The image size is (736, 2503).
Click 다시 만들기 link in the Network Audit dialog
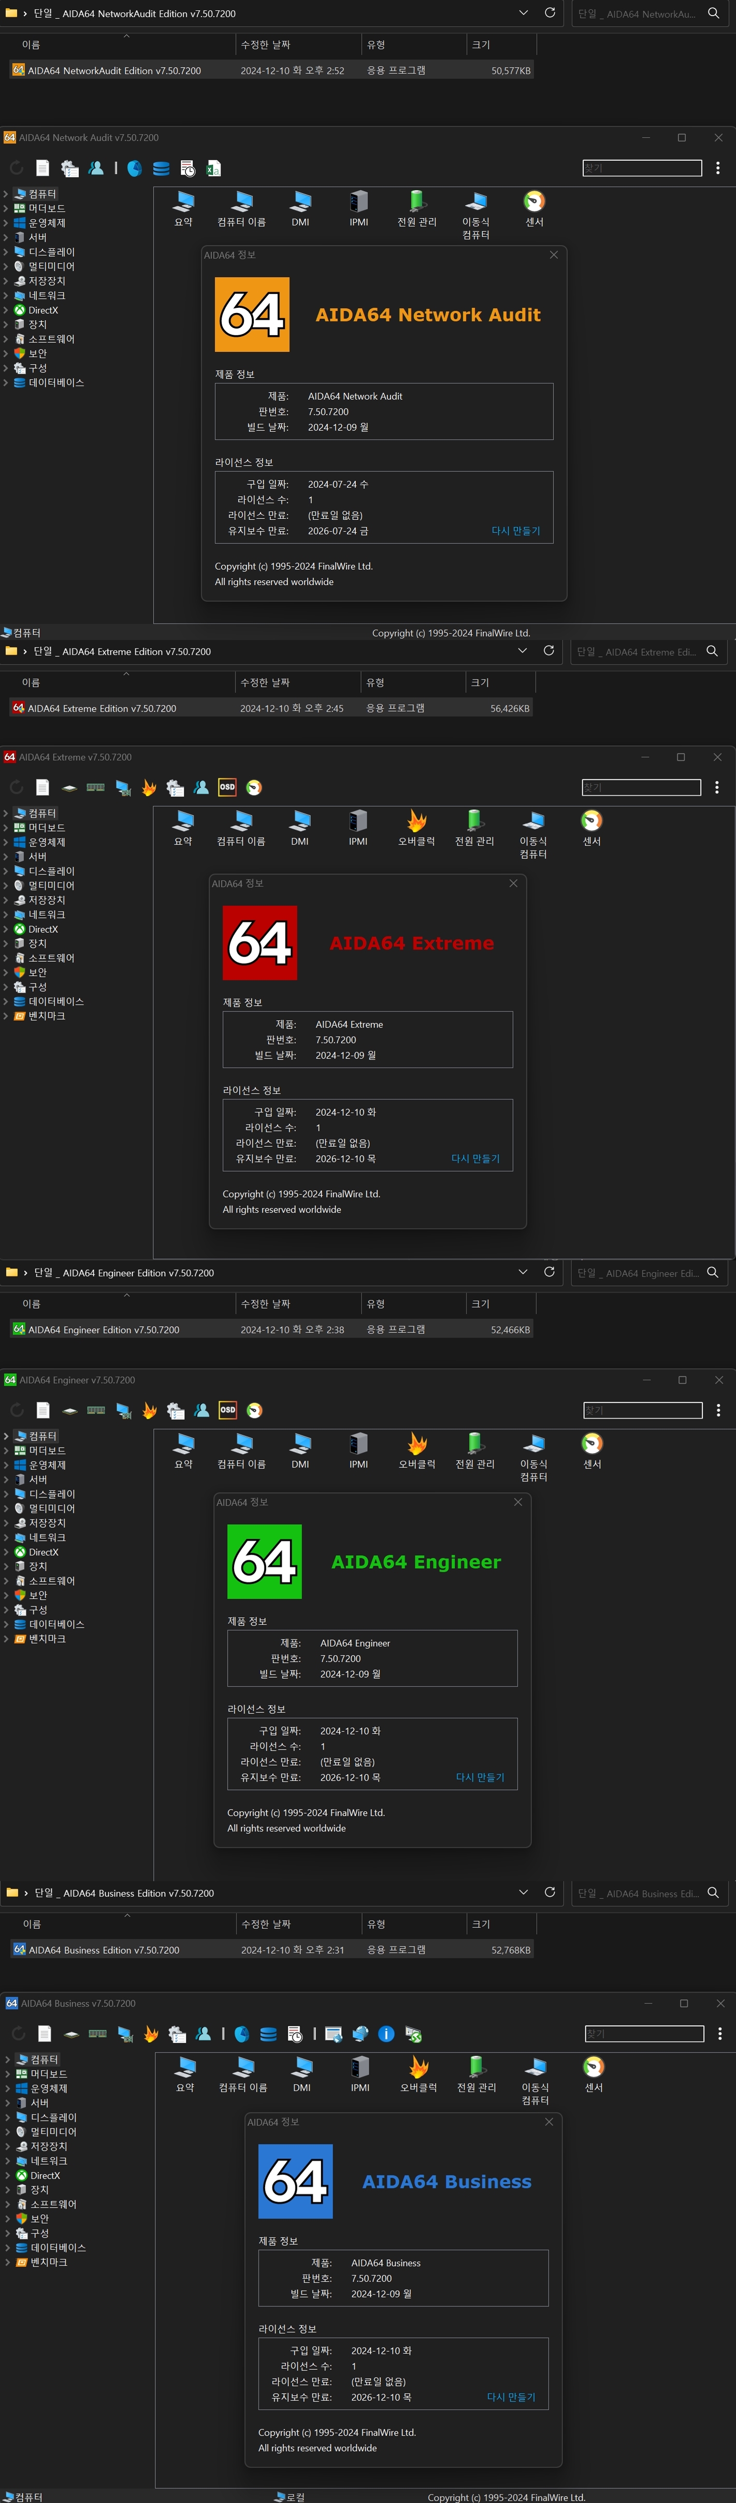pyautogui.click(x=515, y=531)
